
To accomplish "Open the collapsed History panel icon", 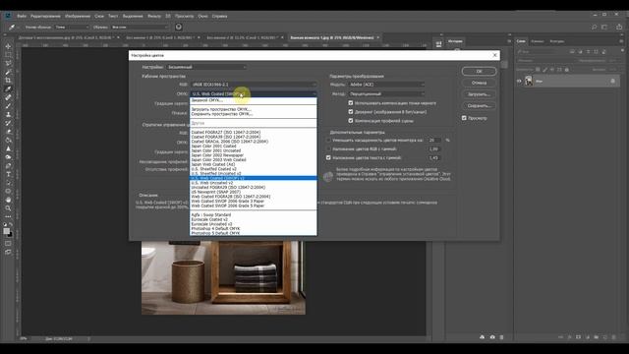I will [x=439, y=44].
